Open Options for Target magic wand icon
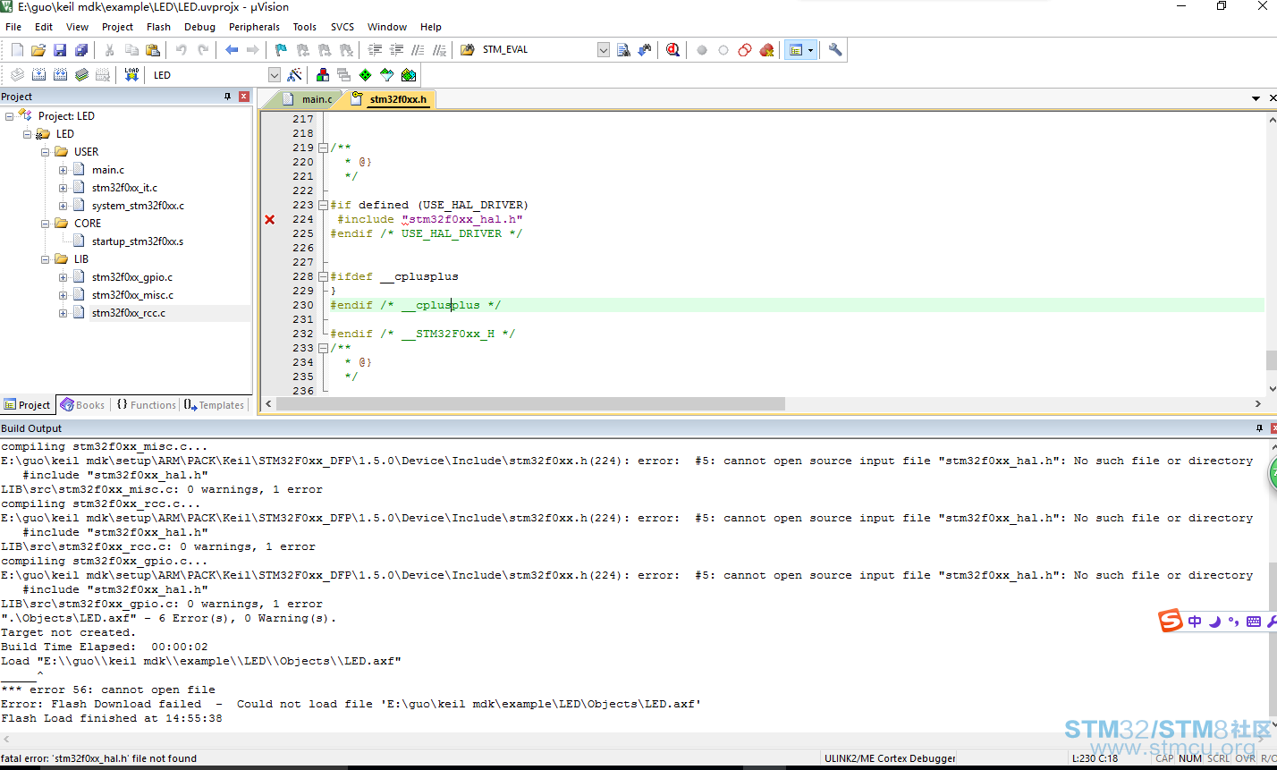The image size is (1277, 770). 294,75
